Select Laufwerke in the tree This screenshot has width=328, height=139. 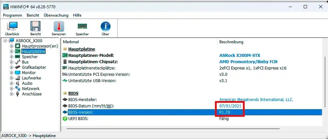31,78
